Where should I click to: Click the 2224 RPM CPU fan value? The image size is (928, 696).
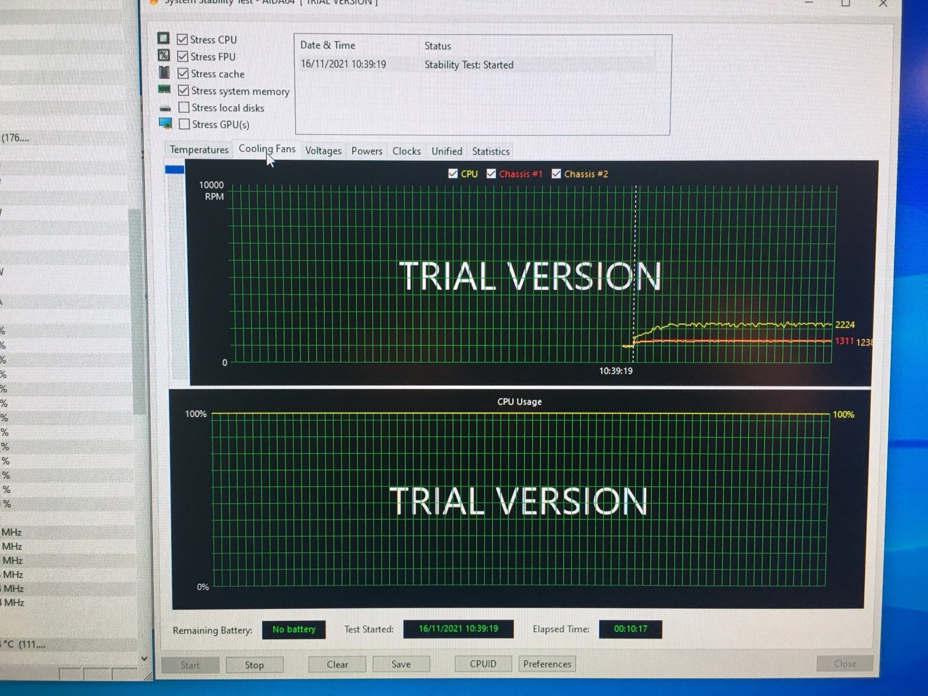coord(845,325)
